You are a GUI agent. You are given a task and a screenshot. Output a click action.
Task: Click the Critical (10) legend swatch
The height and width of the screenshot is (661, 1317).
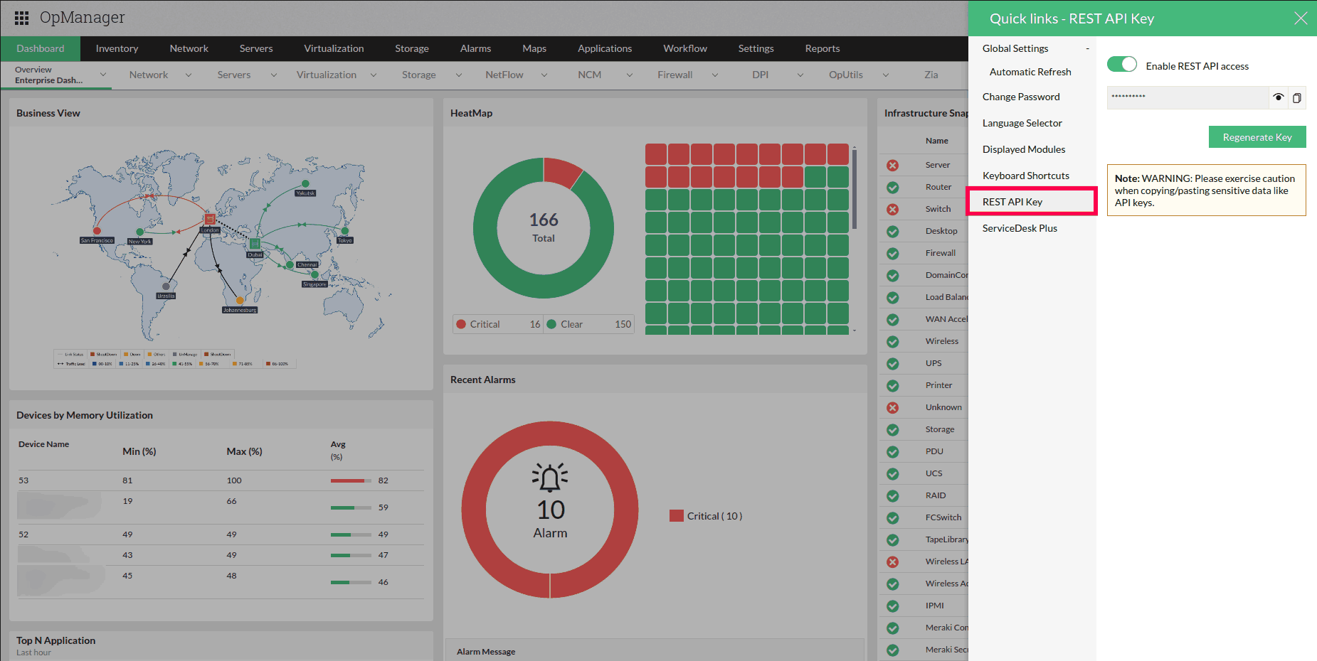point(676,516)
